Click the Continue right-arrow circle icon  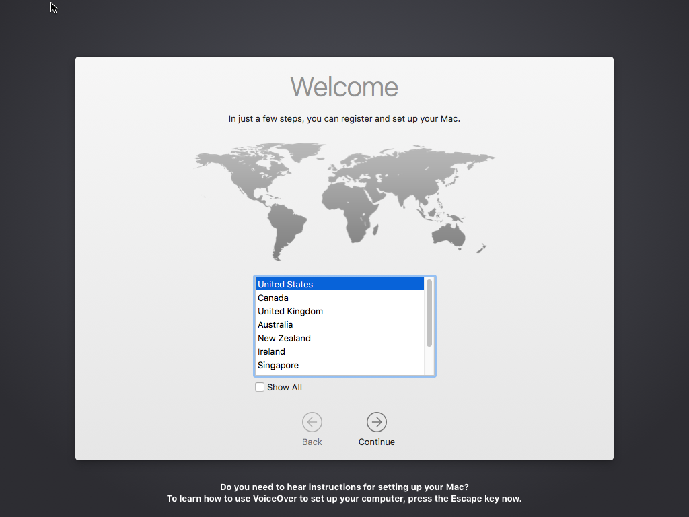click(x=377, y=422)
